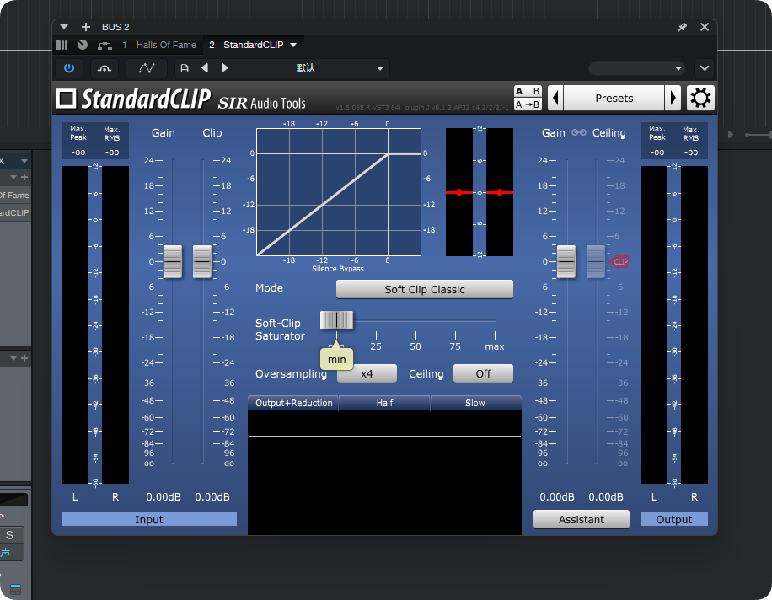
Task: Toggle the Gain-Ceiling link chain icon
Action: (x=578, y=132)
